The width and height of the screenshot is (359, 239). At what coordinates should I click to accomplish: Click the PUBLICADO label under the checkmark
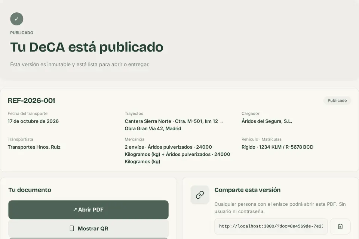pyautogui.click(x=22, y=33)
